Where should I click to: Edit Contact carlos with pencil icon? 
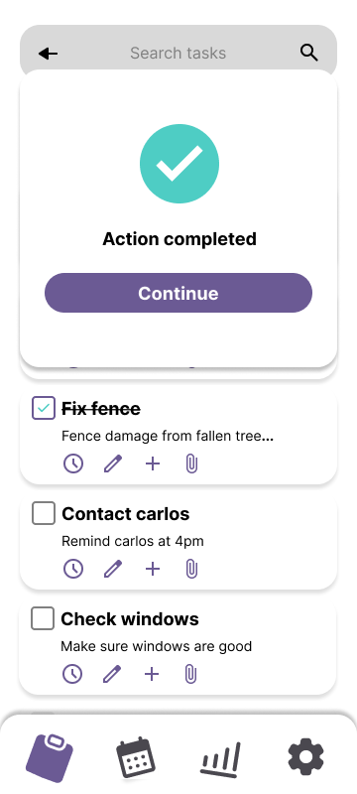tap(113, 569)
